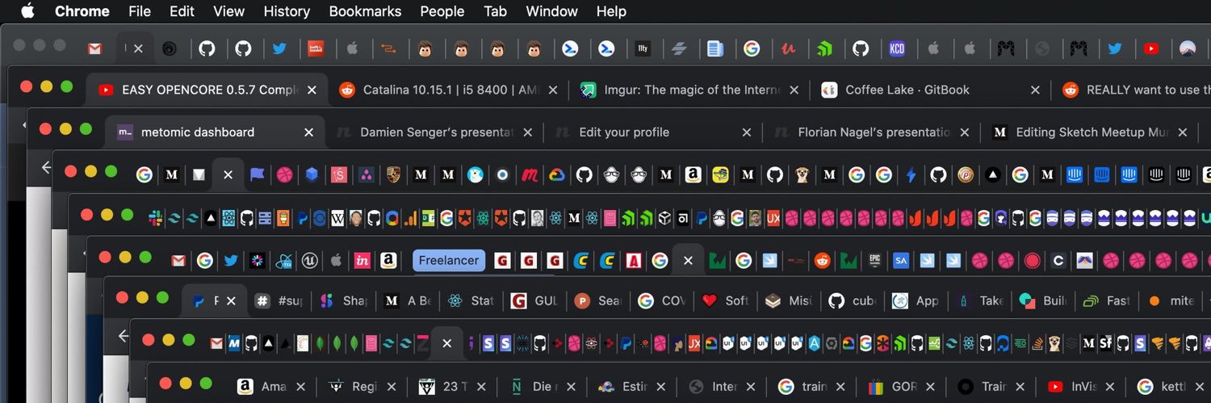
Task: Switch to the Epic Games icon tab
Action: point(874,260)
